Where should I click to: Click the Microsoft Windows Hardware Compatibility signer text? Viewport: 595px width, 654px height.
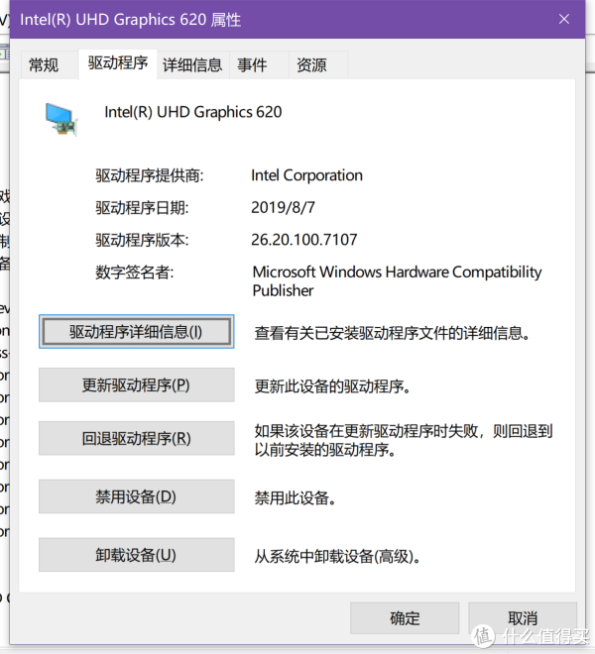pyautogui.click(x=397, y=281)
